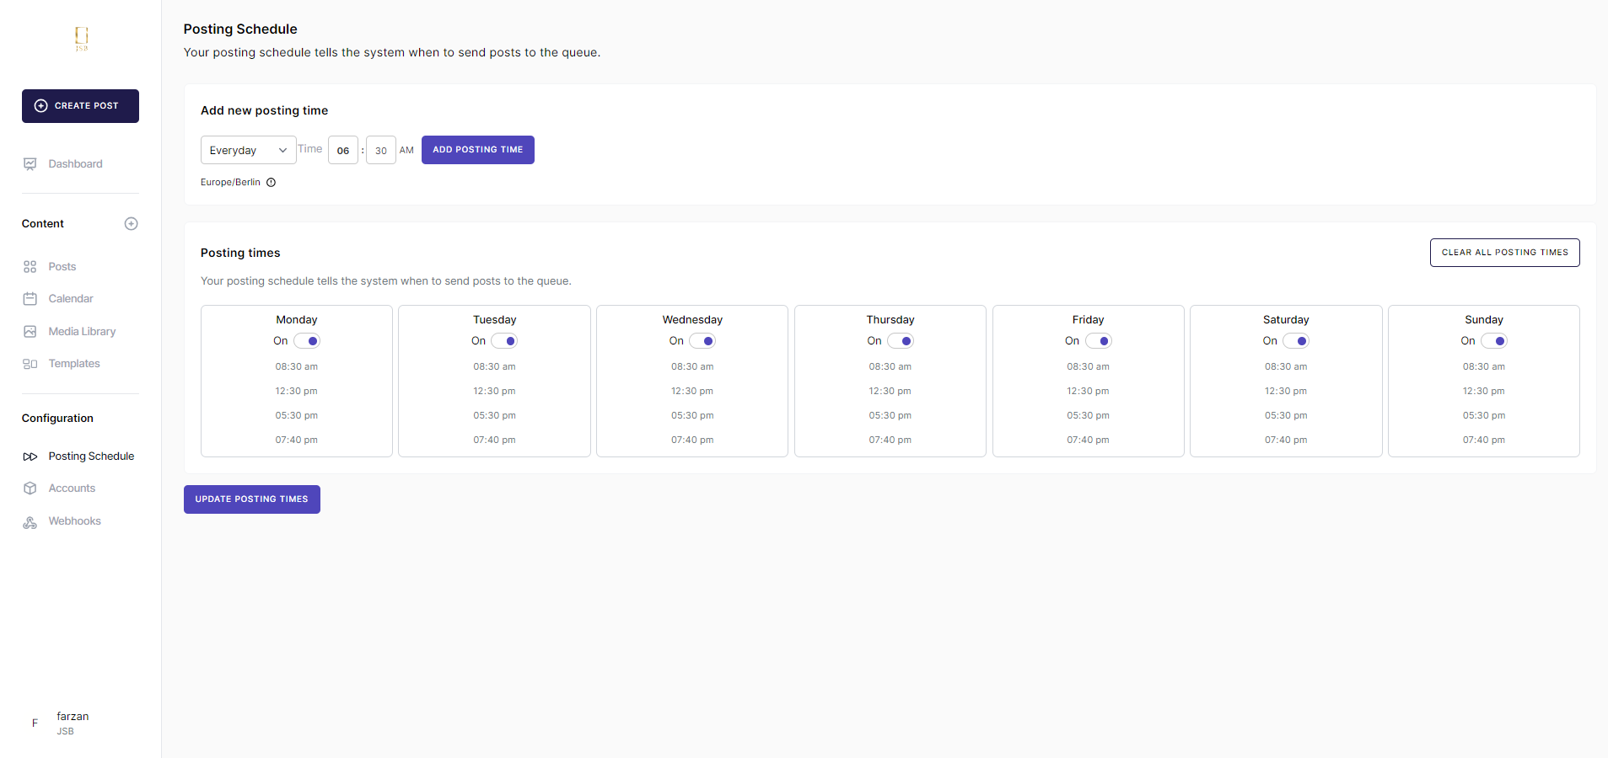Click the Accounts cube icon

coord(30,488)
